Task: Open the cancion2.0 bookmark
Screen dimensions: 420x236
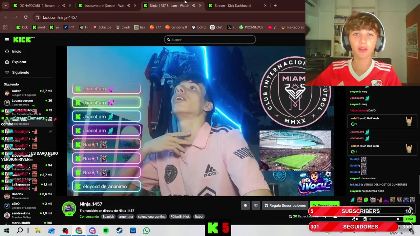Action: pyautogui.click(x=176, y=27)
